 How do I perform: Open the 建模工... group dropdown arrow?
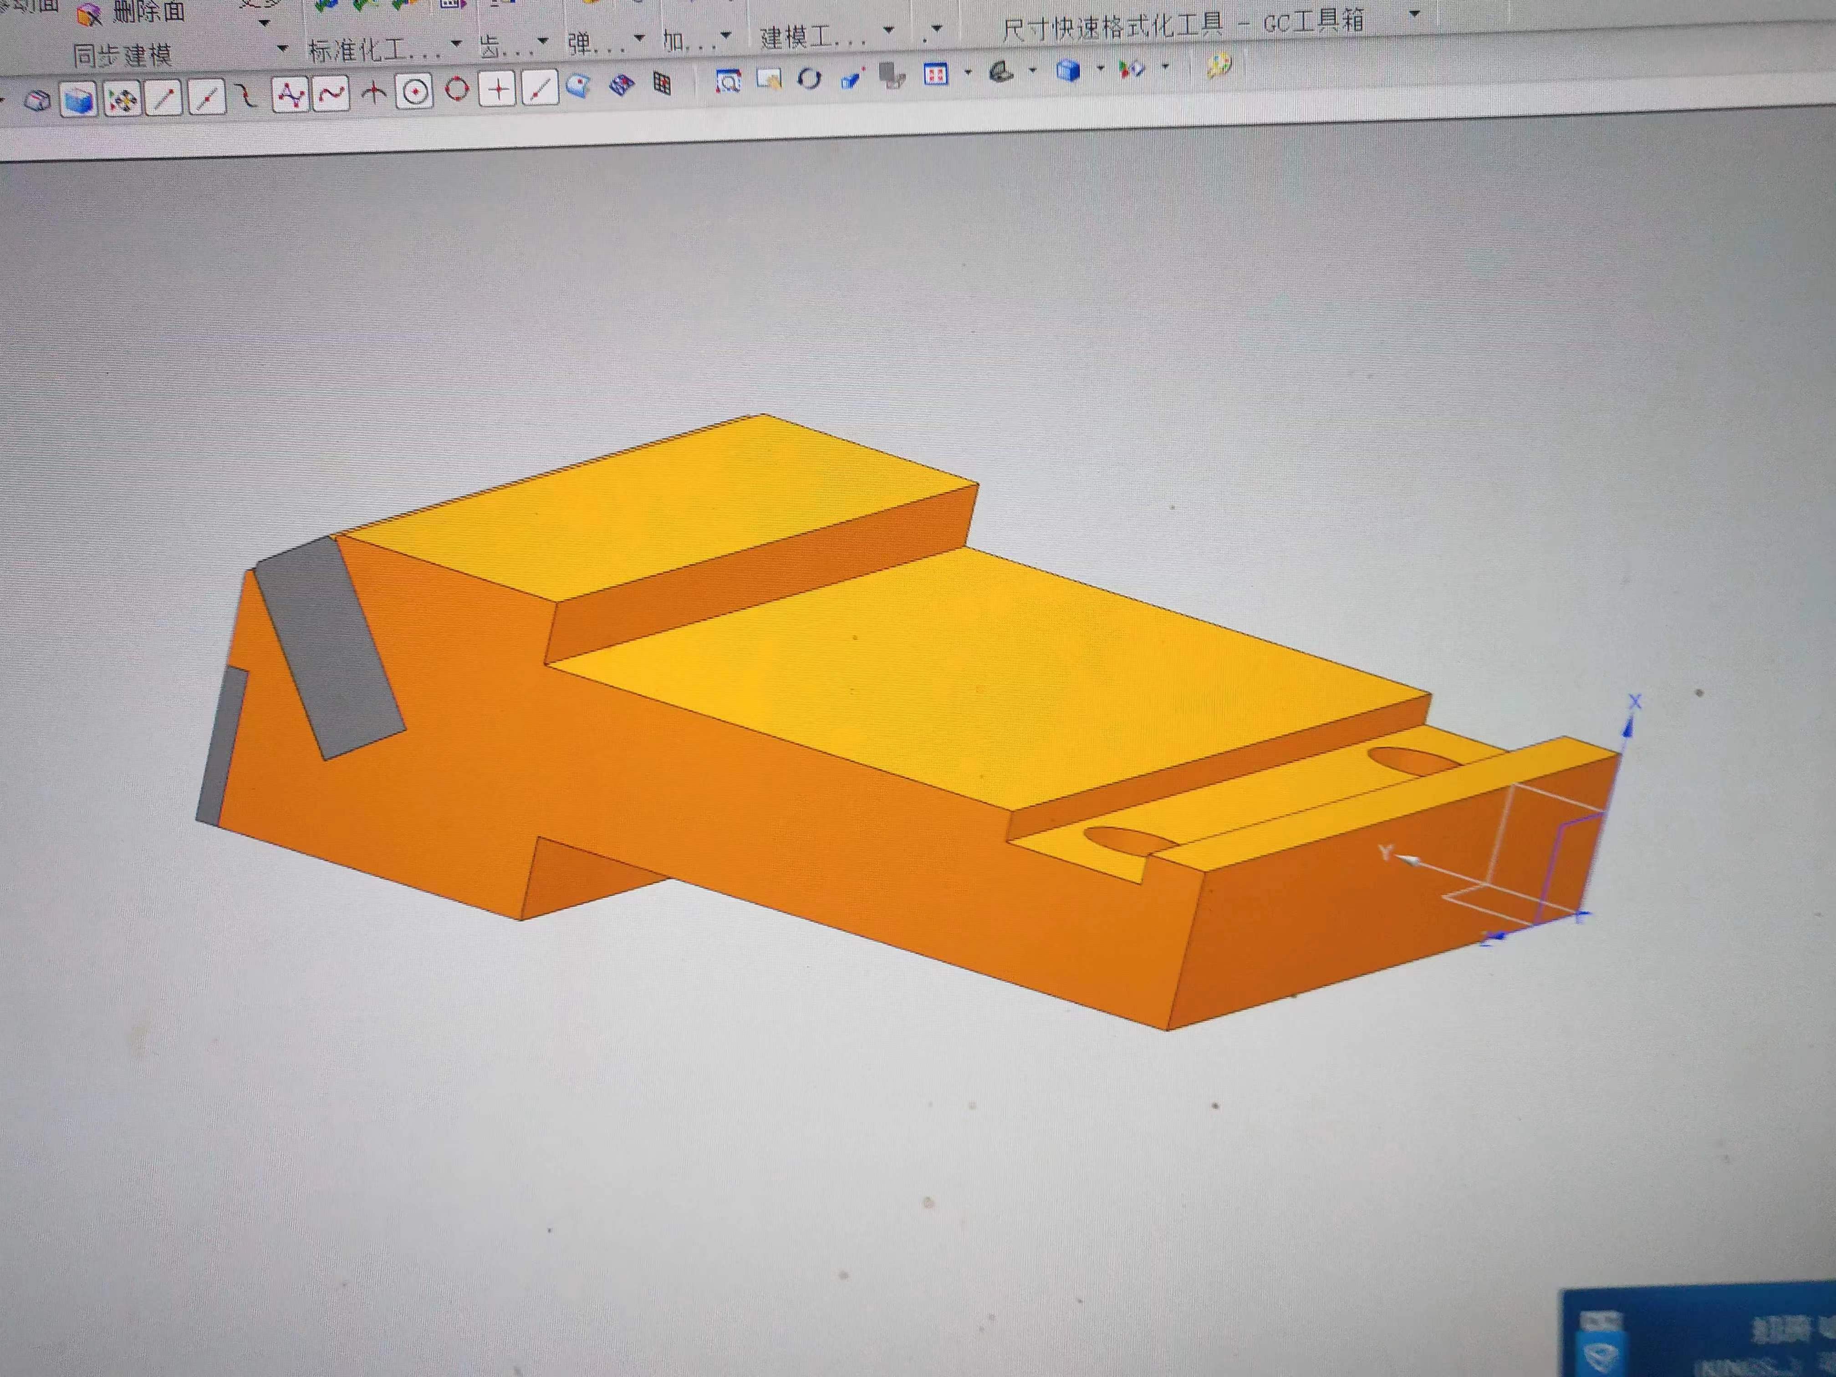tap(889, 30)
